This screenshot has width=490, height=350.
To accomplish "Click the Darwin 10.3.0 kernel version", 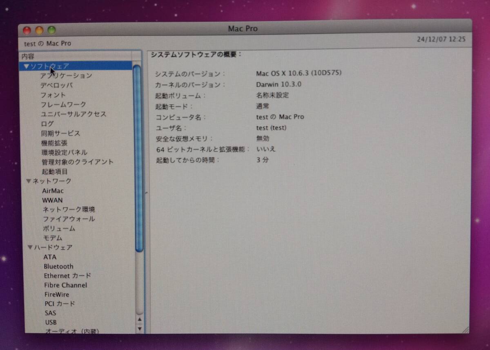I will tap(278, 85).
